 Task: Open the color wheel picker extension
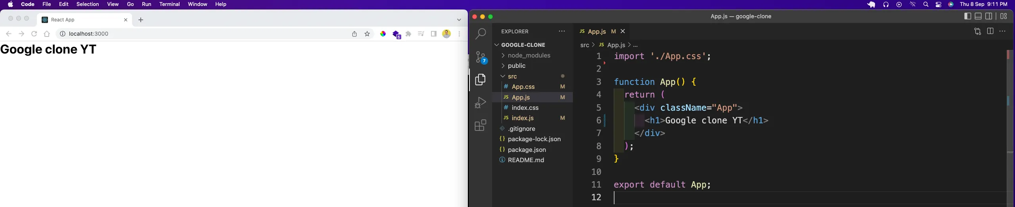tap(383, 34)
